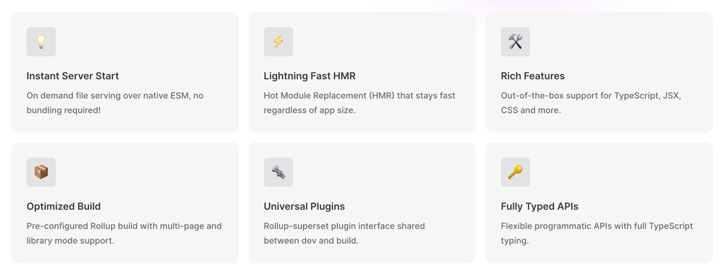Image resolution: width=725 pixels, height=272 pixels.
Task: Click the flexible programmatic APIs description
Action: pos(597,234)
